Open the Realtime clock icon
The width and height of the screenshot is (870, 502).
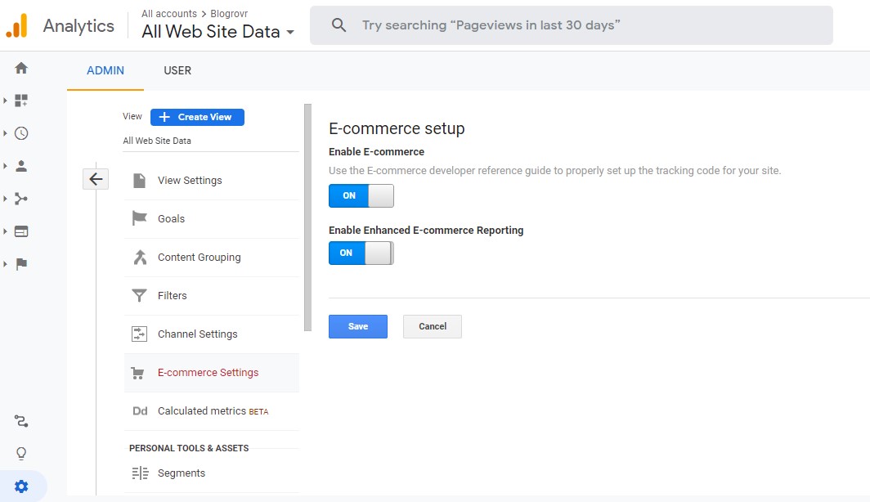[21, 133]
